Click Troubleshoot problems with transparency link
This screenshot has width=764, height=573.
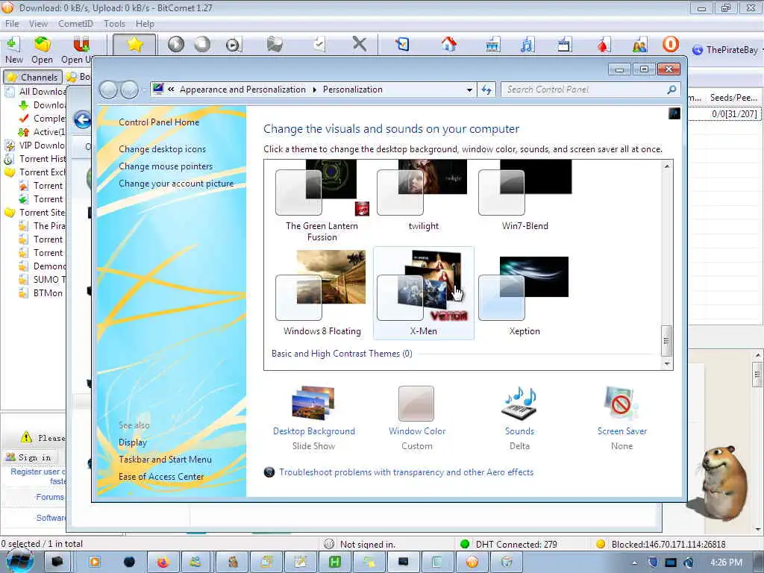[406, 472]
